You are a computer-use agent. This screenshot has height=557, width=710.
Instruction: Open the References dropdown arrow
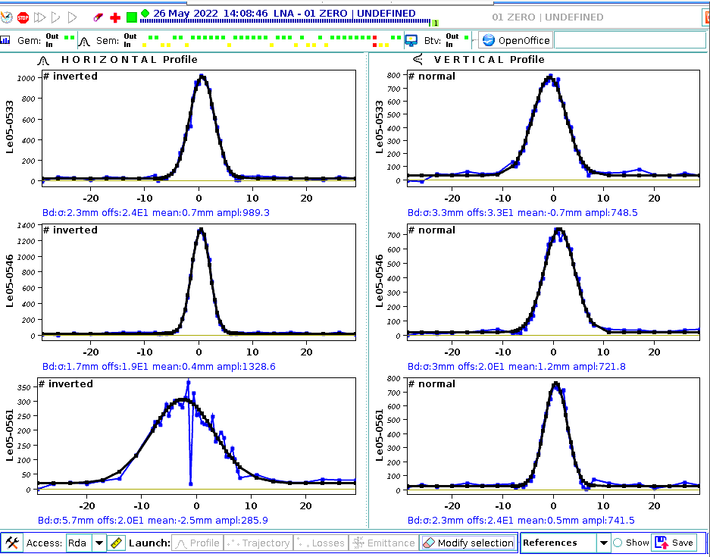click(x=603, y=543)
